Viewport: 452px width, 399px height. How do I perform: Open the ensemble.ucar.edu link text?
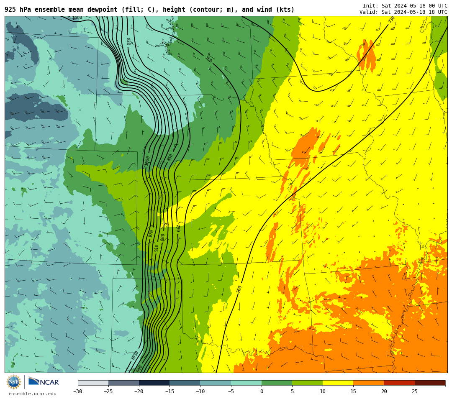[x=33, y=394]
